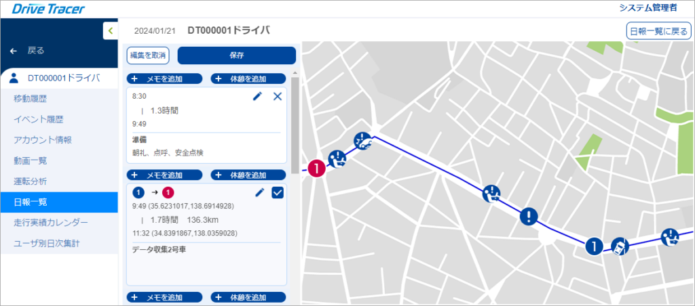The height and width of the screenshot is (306, 695).
Task: Click top collision event icon on map
Action: [362, 141]
